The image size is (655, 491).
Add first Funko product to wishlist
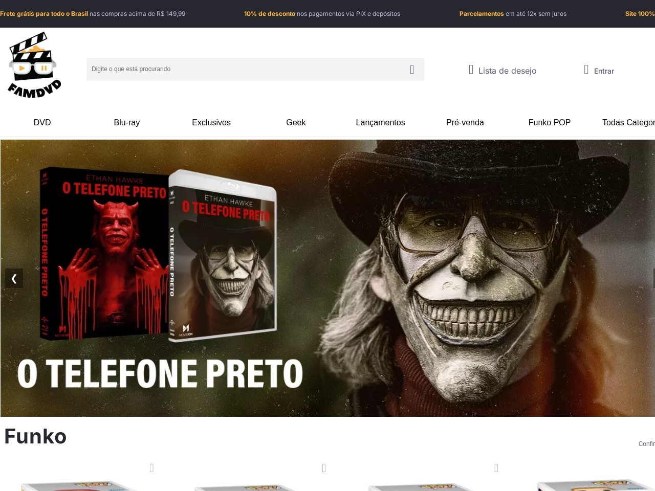pyautogui.click(x=151, y=468)
